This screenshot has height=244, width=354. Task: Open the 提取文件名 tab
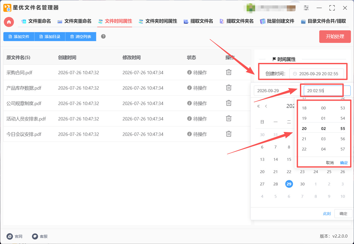(198, 21)
